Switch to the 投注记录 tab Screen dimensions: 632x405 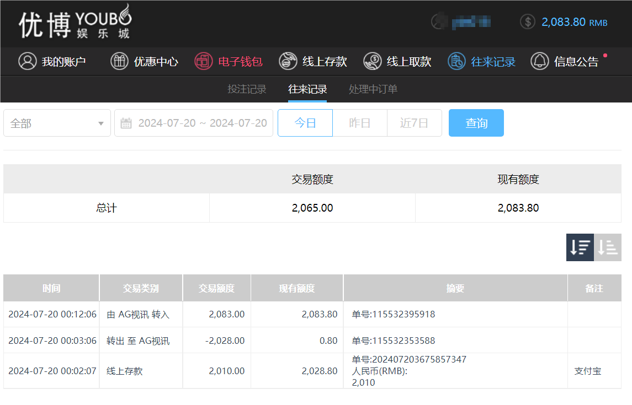click(x=247, y=89)
